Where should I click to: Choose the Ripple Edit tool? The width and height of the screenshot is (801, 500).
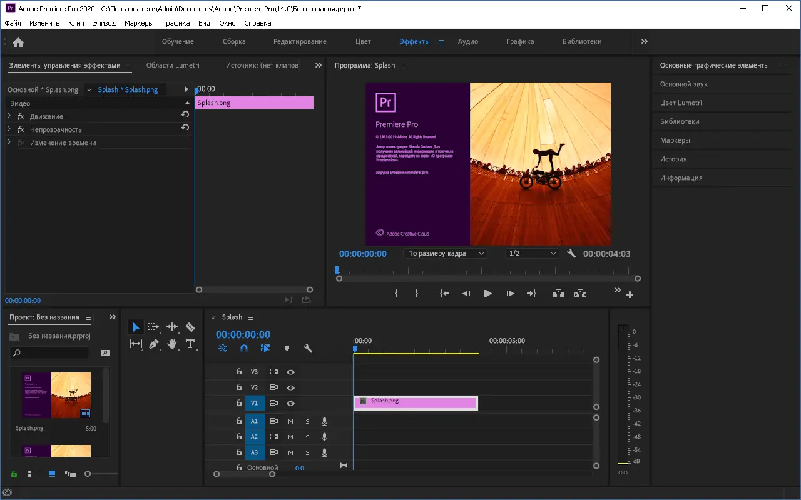(172, 327)
